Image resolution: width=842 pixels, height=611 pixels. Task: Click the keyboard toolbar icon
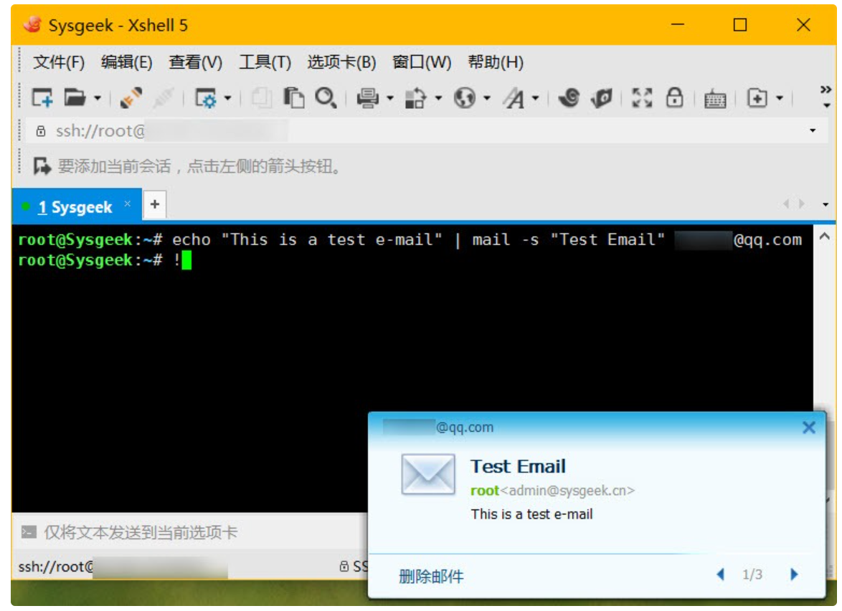[715, 100]
